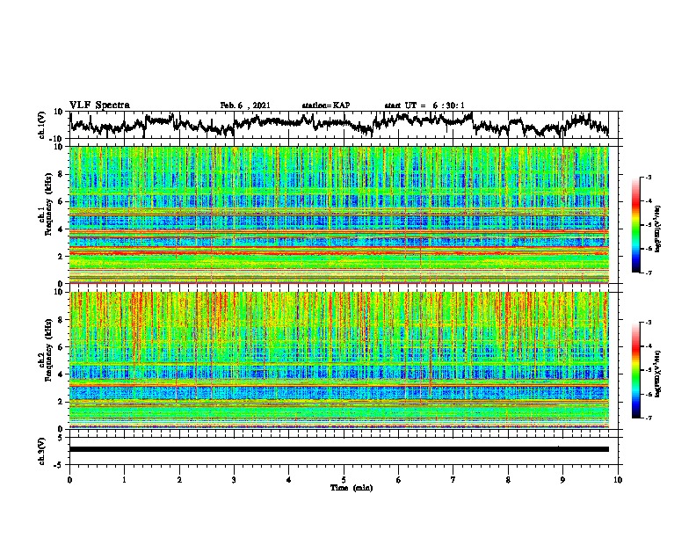Click the ch.1 color bar unit label
Screen dimensions: 696x538
point(658,229)
